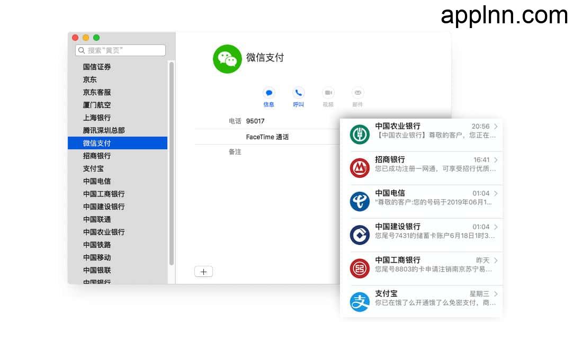This screenshot has width=573, height=350.
Task: Open message preview 您尾号7431的储蓄卡账户
Action: (x=435, y=236)
